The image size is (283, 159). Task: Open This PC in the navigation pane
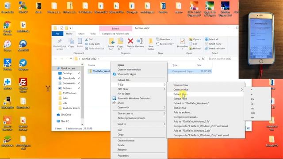[x=63, y=121]
